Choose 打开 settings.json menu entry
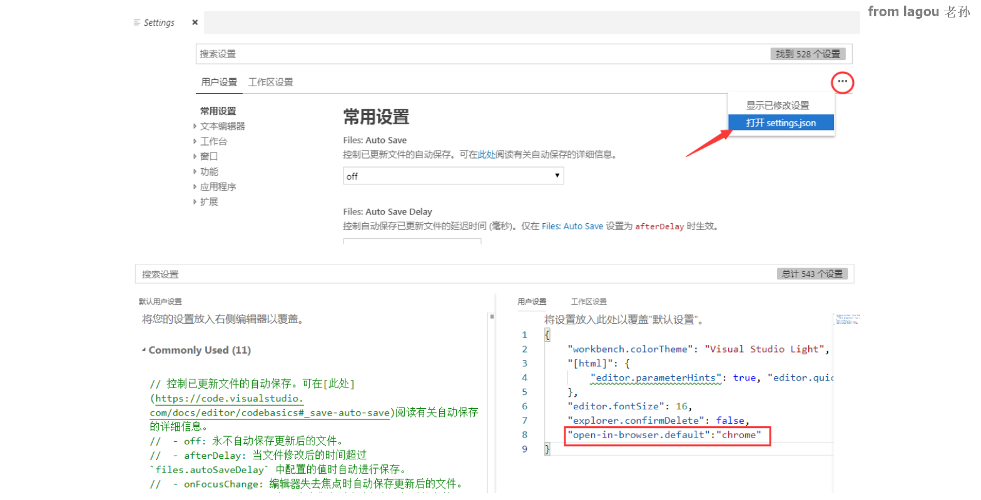This screenshot has height=500, width=981. click(x=781, y=122)
